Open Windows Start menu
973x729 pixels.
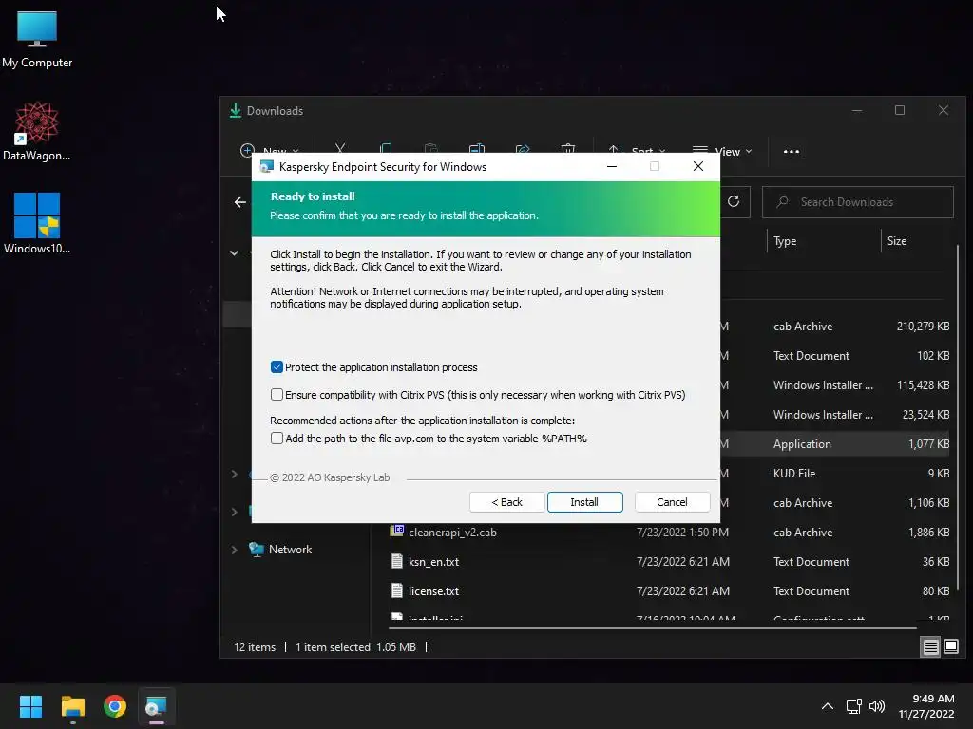(30, 706)
